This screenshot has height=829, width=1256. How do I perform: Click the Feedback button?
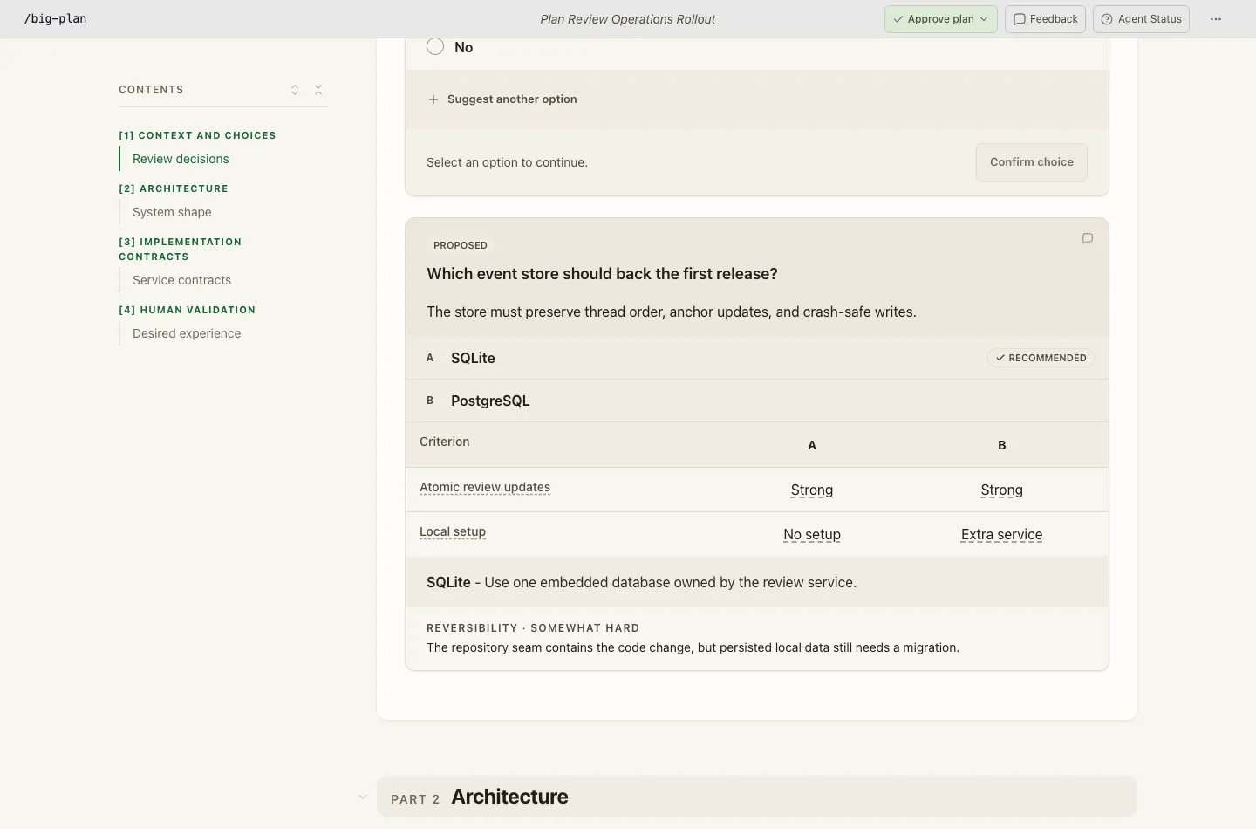click(x=1045, y=19)
